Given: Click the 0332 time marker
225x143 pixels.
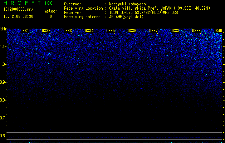Looking at the screenshot, I should click(46, 31).
